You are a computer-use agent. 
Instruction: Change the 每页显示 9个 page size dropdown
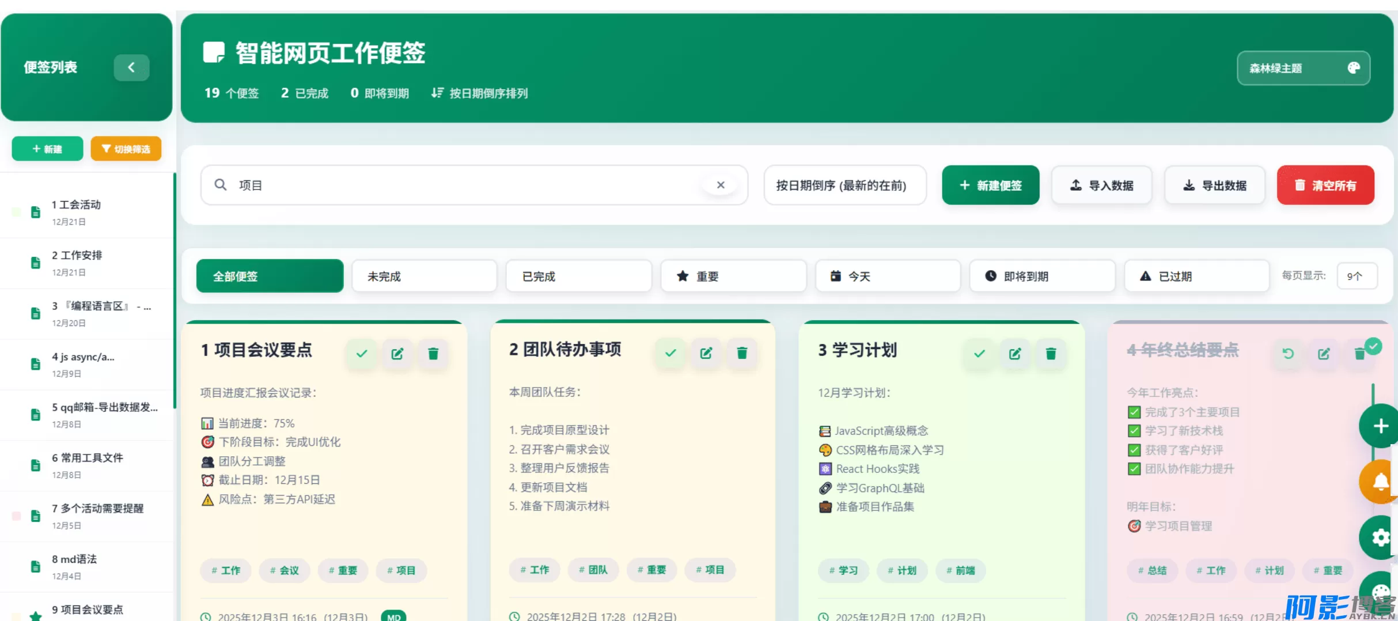1357,276
